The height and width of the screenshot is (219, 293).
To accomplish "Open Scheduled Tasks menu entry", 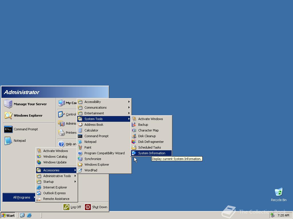I will [x=149, y=147].
